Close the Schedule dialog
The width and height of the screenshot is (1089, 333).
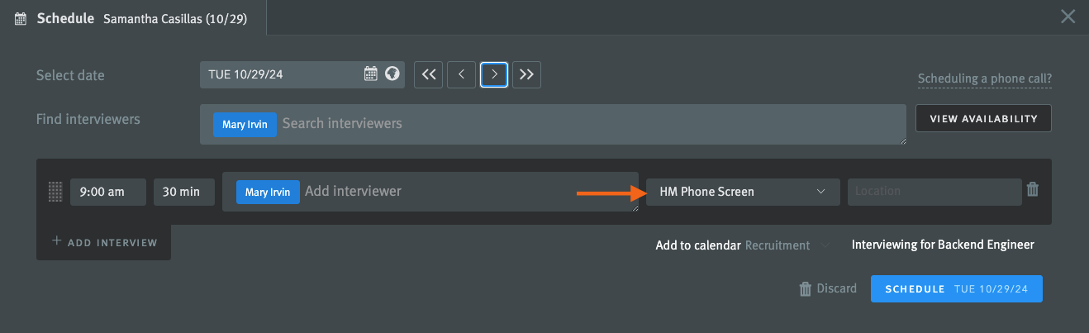1068,17
